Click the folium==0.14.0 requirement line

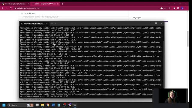pyautogui.click(x=91, y=81)
